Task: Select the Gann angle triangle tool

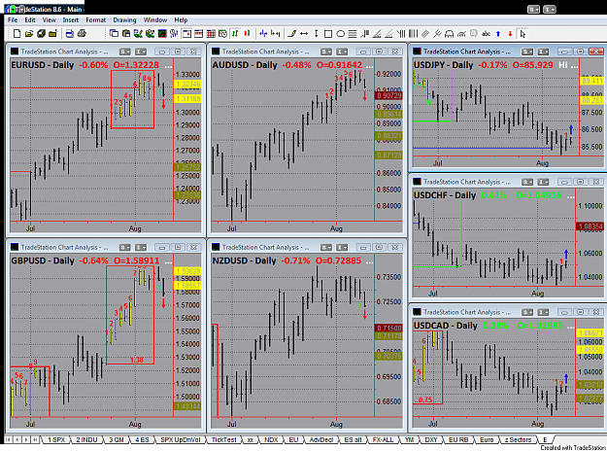Action: [377, 34]
